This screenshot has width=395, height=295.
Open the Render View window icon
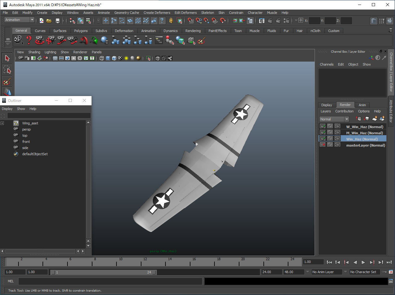click(x=262, y=21)
